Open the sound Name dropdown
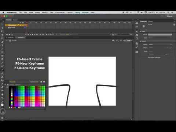This screenshot has height=132, width=176. pos(160,44)
